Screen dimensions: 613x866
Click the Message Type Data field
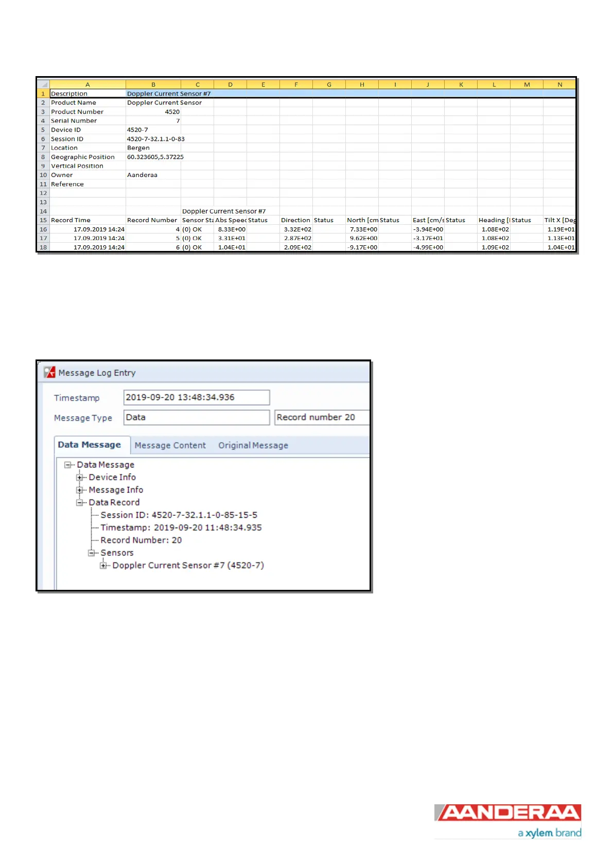coord(197,418)
